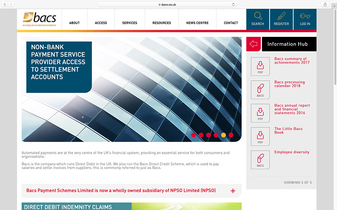This screenshot has width=337, height=210.
Task: Select the sixth carousel slide dot
Action: [x=231, y=135]
